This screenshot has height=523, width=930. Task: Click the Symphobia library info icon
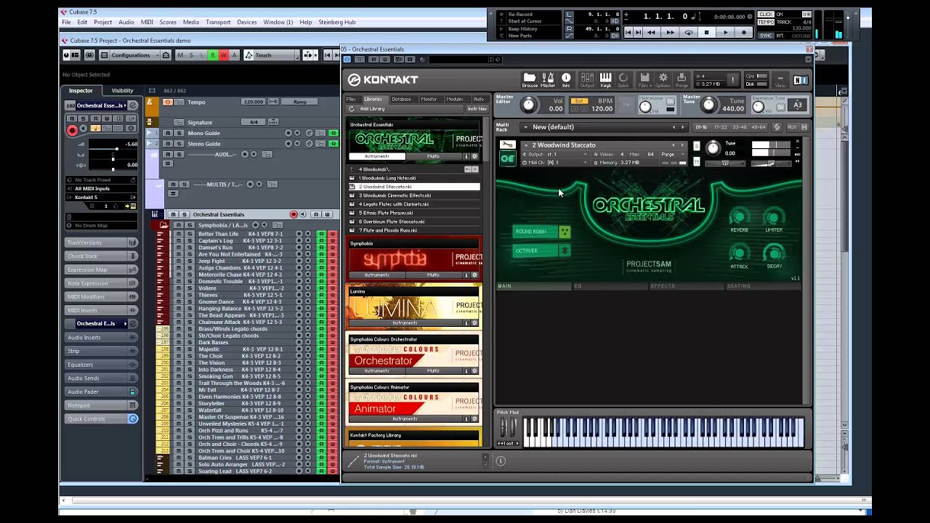tap(466, 275)
